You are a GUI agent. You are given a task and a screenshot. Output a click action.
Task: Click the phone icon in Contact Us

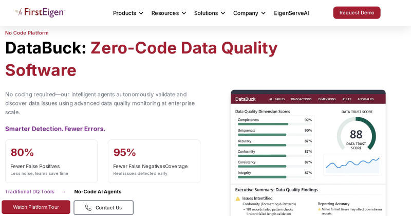click(x=88, y=208)
